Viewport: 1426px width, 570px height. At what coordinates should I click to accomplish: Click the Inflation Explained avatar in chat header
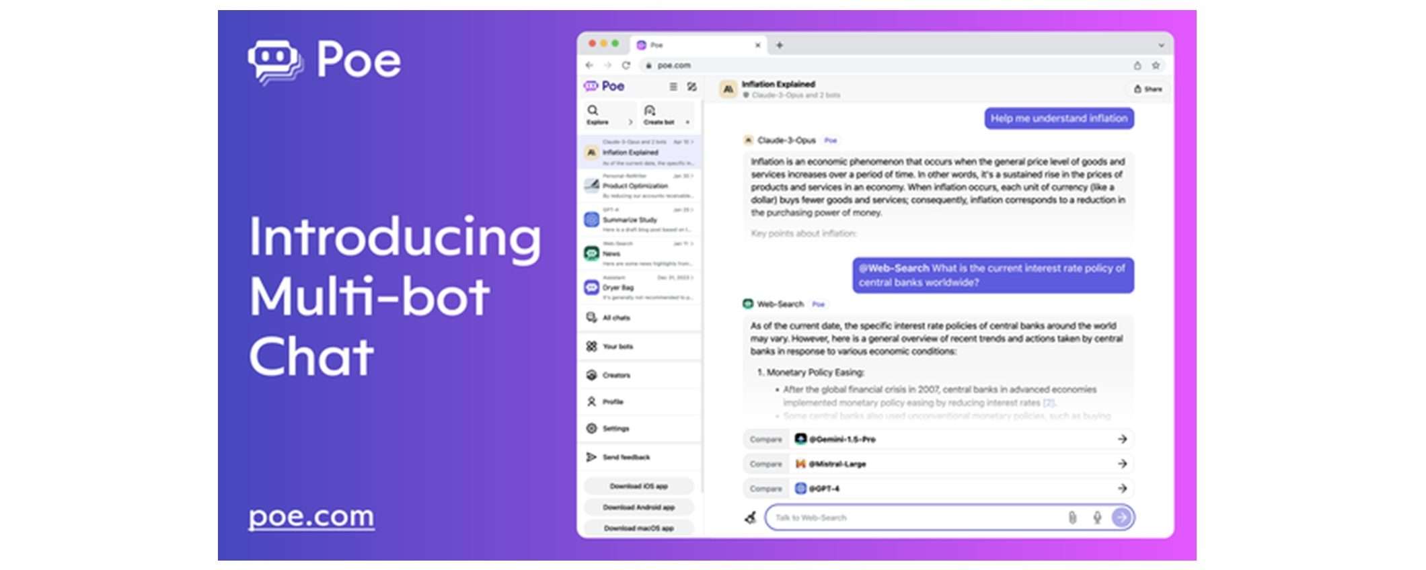point(728,89)
